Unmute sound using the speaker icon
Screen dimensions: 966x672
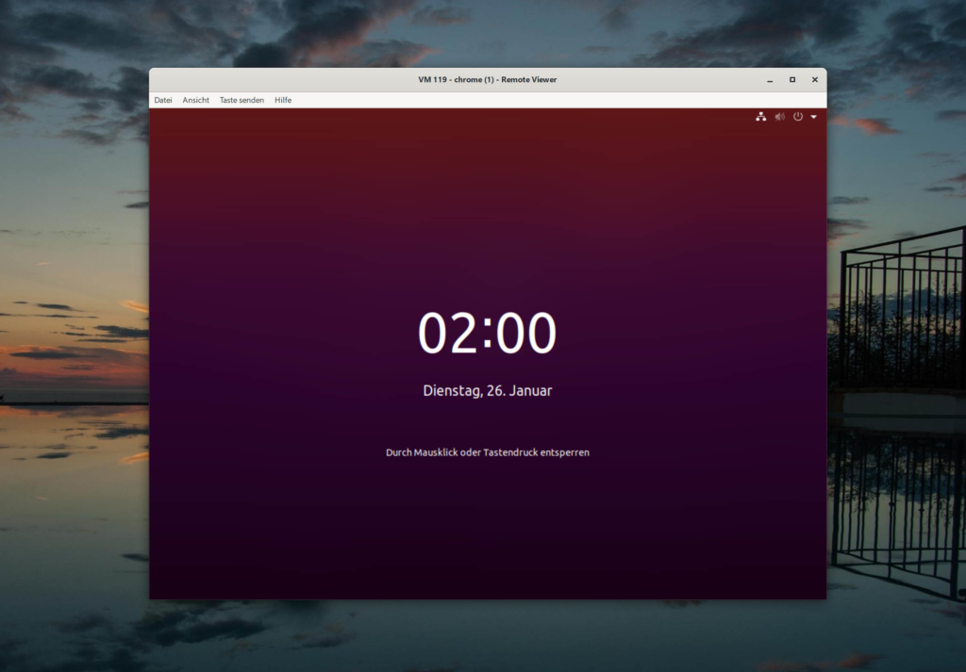780,116
